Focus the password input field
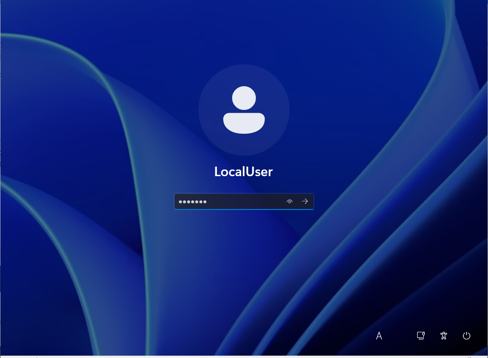 pyautogui.click(x=244, y=201)
